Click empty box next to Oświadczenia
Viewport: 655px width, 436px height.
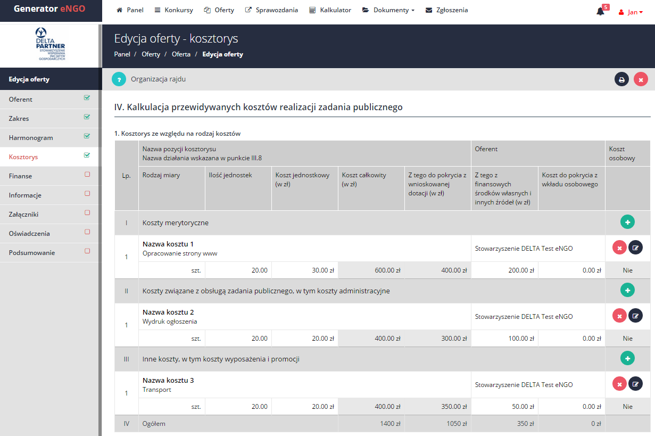[87, 232]
